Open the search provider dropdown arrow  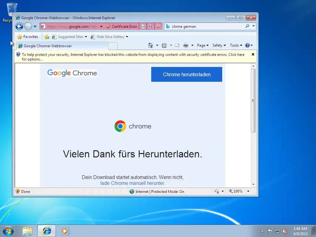point(254,26)
